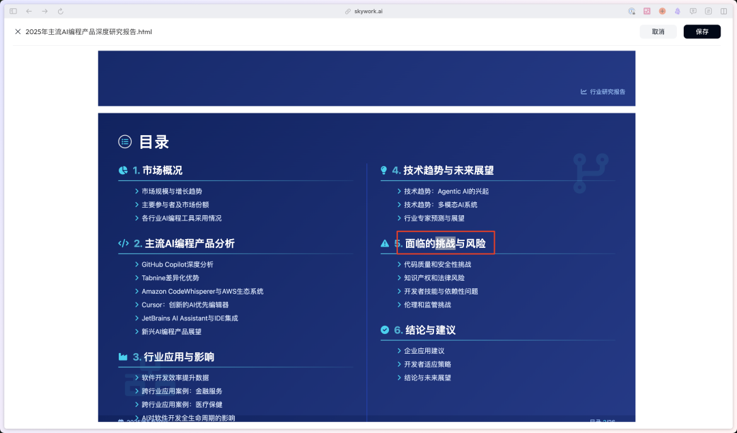Click the chevron before Agentic AI的兴起
This screenshot has width=737, height=433.
399,191
